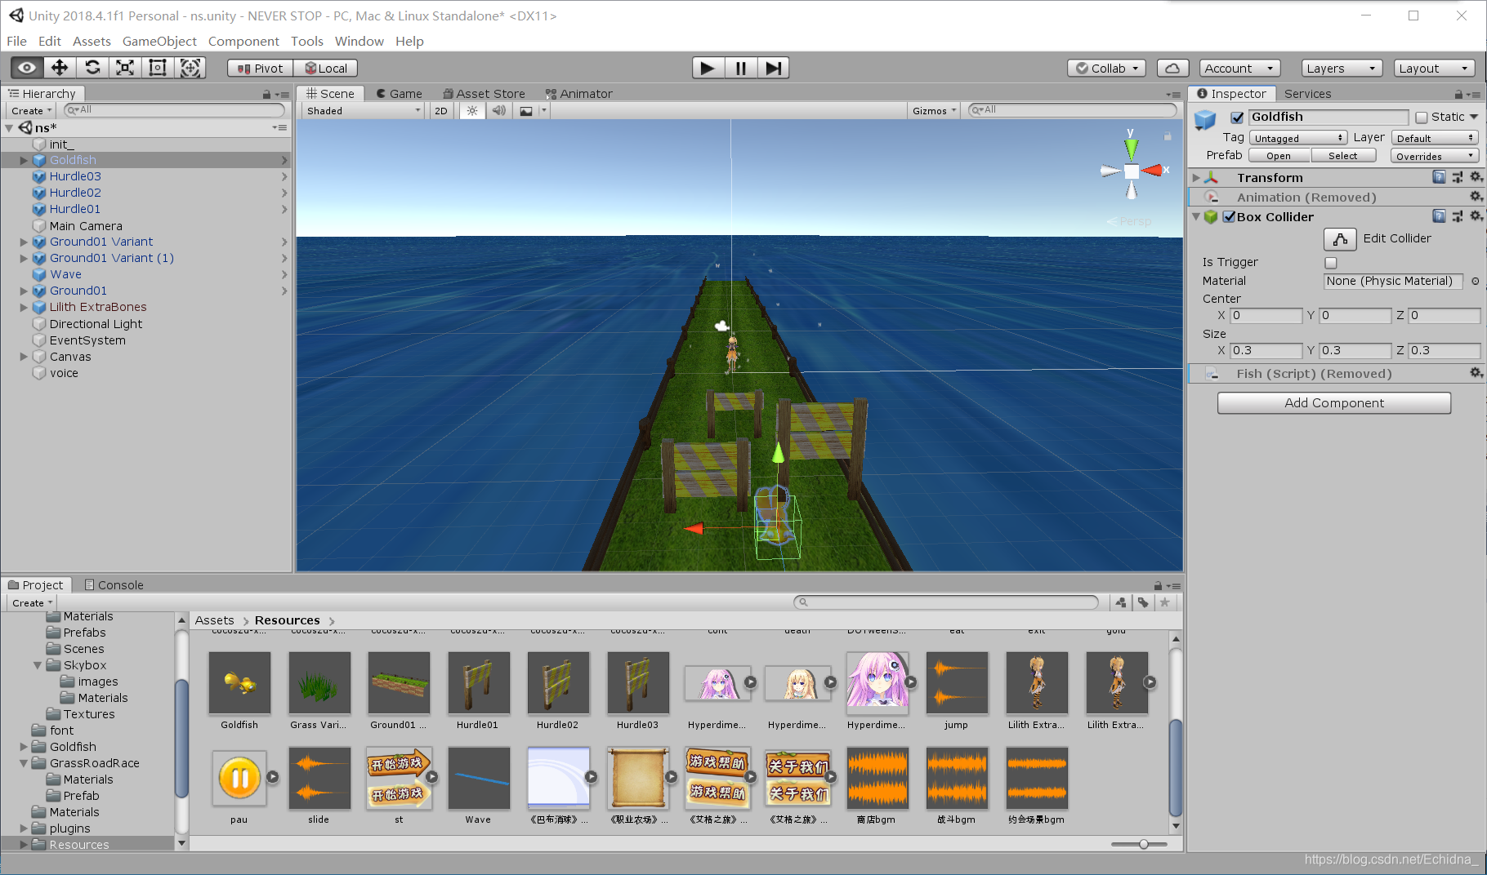
Task: Open the Gizmos dropdown
Action: coord(934,111)
